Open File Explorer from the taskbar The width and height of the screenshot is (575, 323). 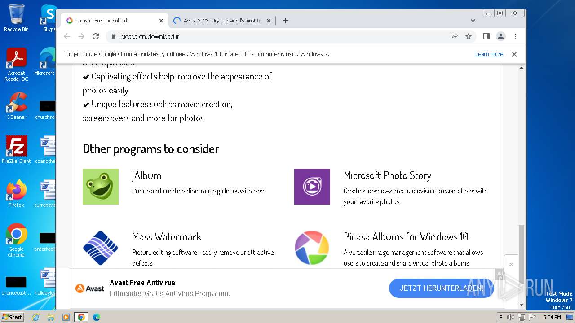pos(51,317)
